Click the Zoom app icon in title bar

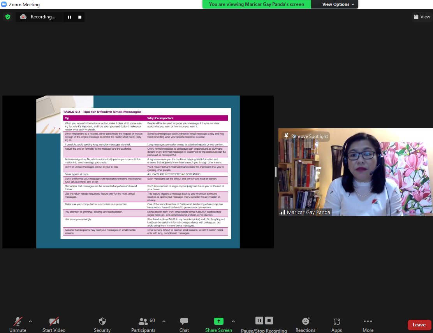4,4
